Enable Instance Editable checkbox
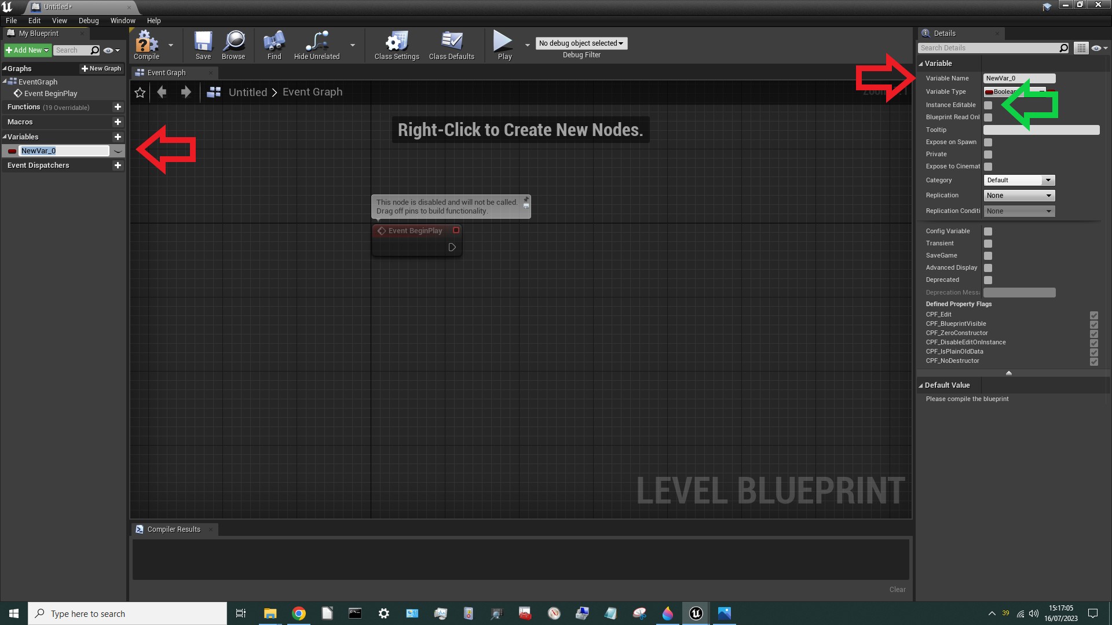Image resolution: width=1112 pixels, height=625 pixels. pos(988,105)
